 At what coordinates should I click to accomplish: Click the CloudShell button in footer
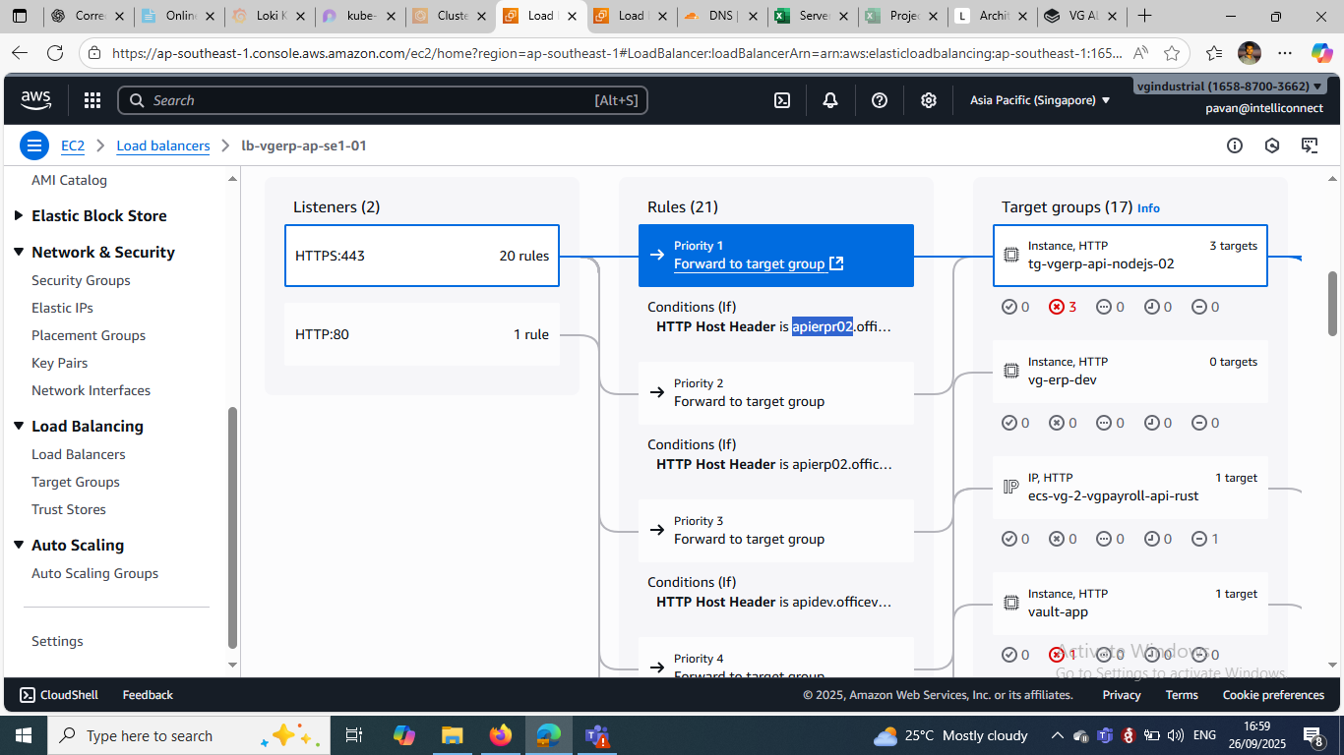point(58,695)
